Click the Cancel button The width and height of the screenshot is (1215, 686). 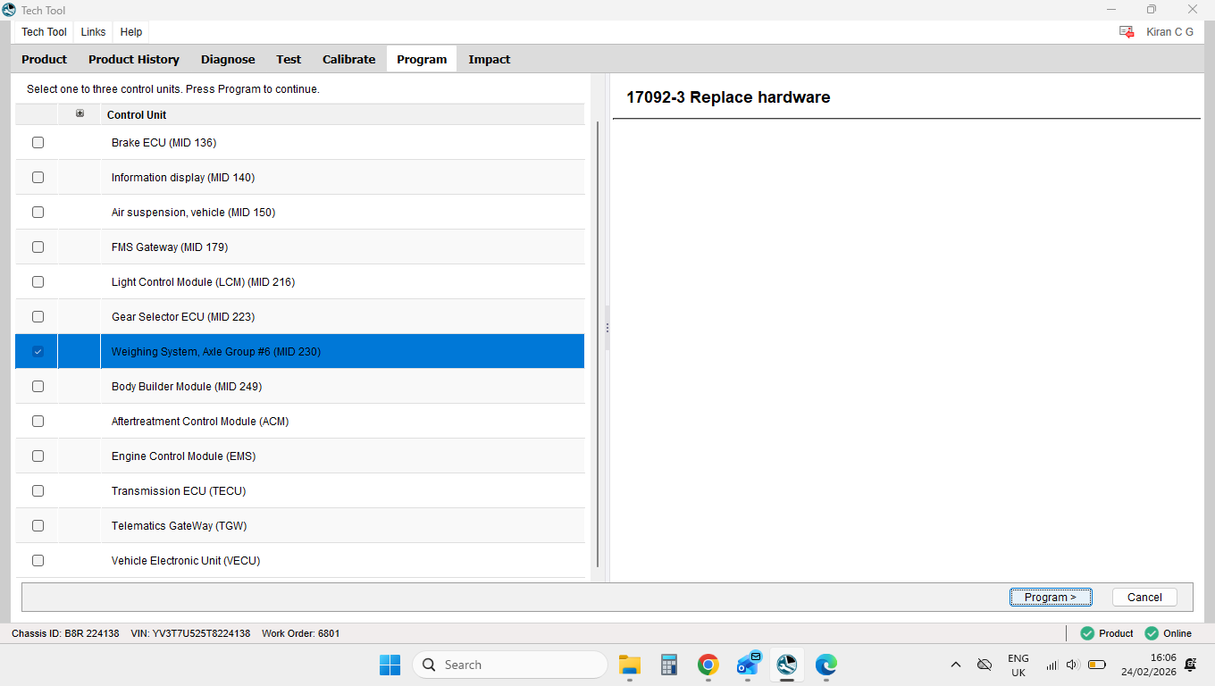(x=1144, y=598)
